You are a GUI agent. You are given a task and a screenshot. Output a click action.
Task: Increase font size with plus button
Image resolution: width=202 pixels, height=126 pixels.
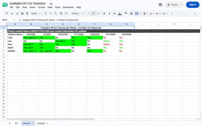pos(98,13)
